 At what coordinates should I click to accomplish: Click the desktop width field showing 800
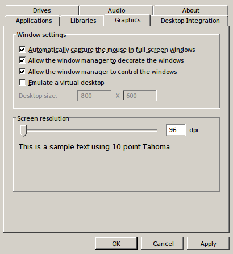[x=94, y=96]
